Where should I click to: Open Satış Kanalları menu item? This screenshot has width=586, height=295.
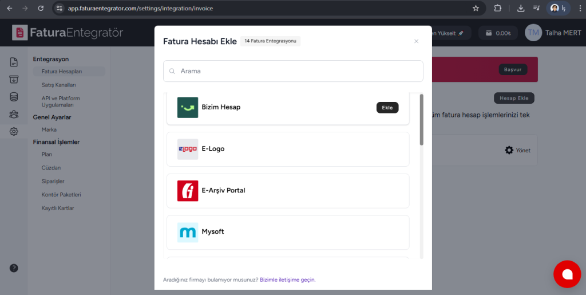click(59, 85)
